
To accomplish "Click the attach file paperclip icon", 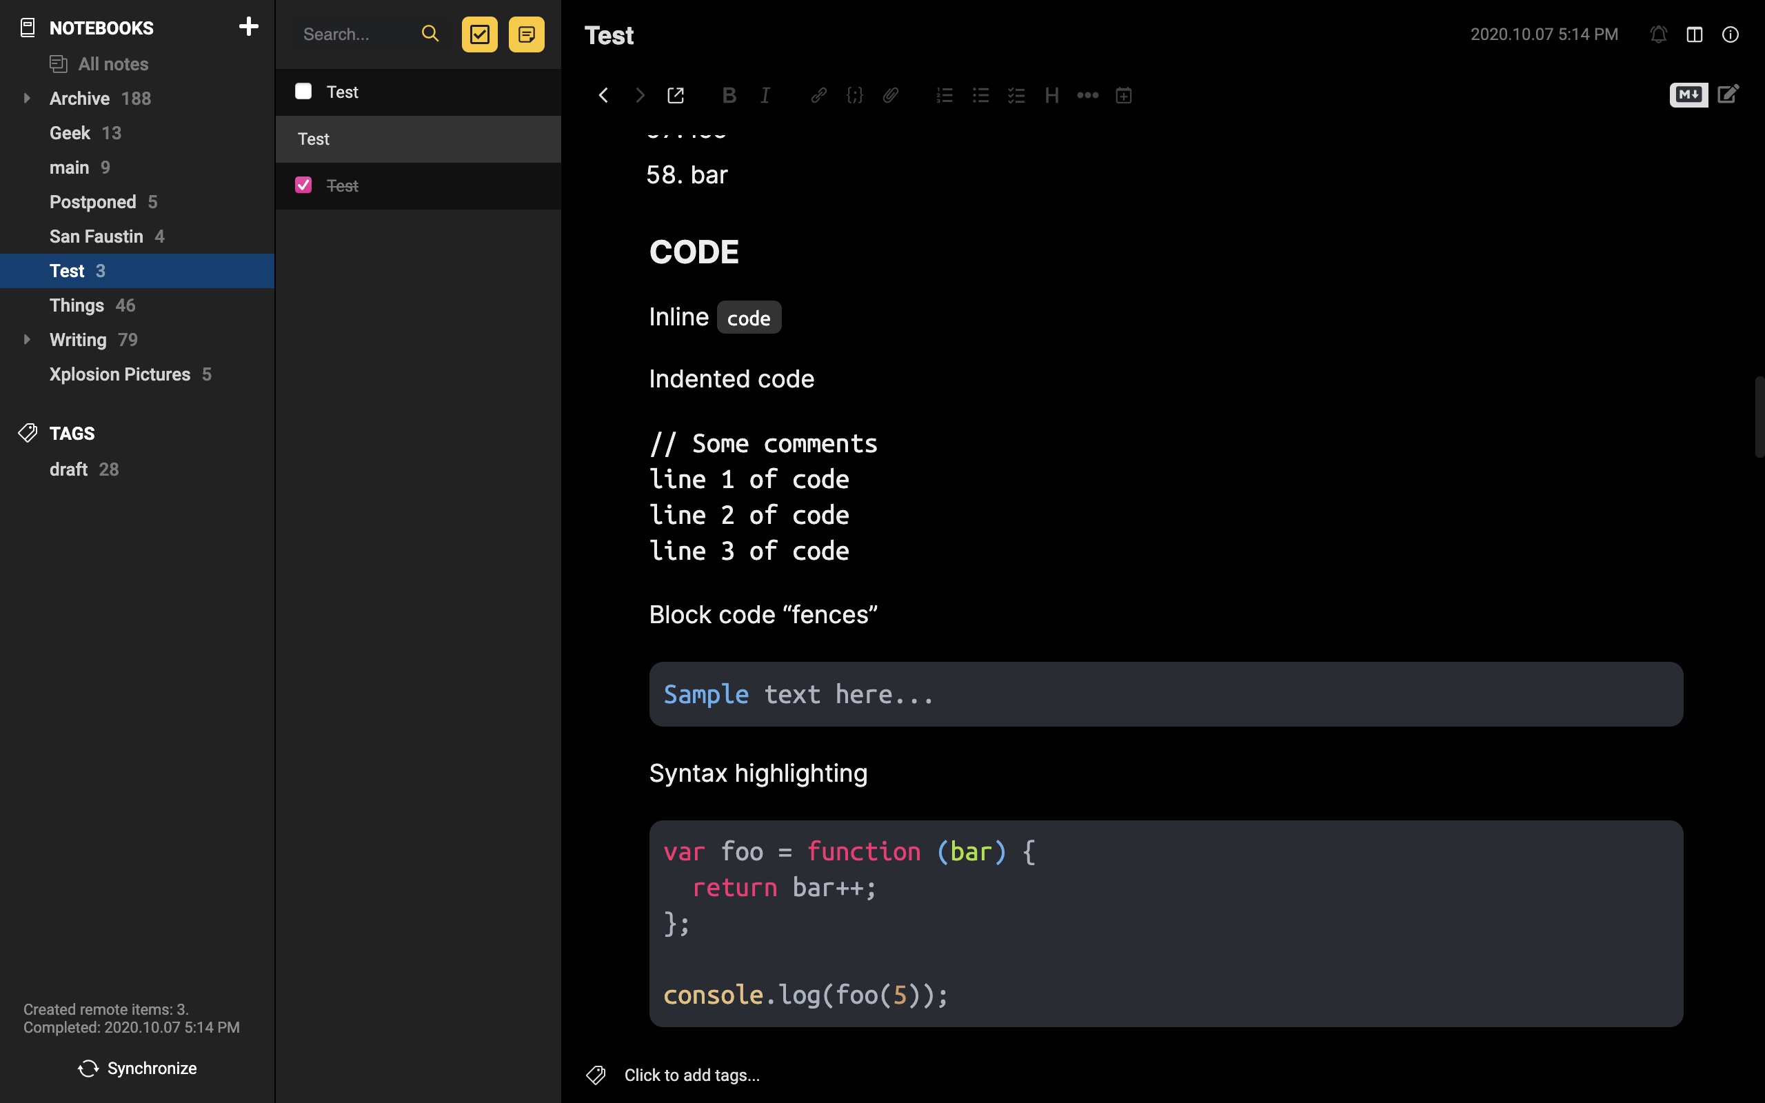I will click(x=891, y=96).
